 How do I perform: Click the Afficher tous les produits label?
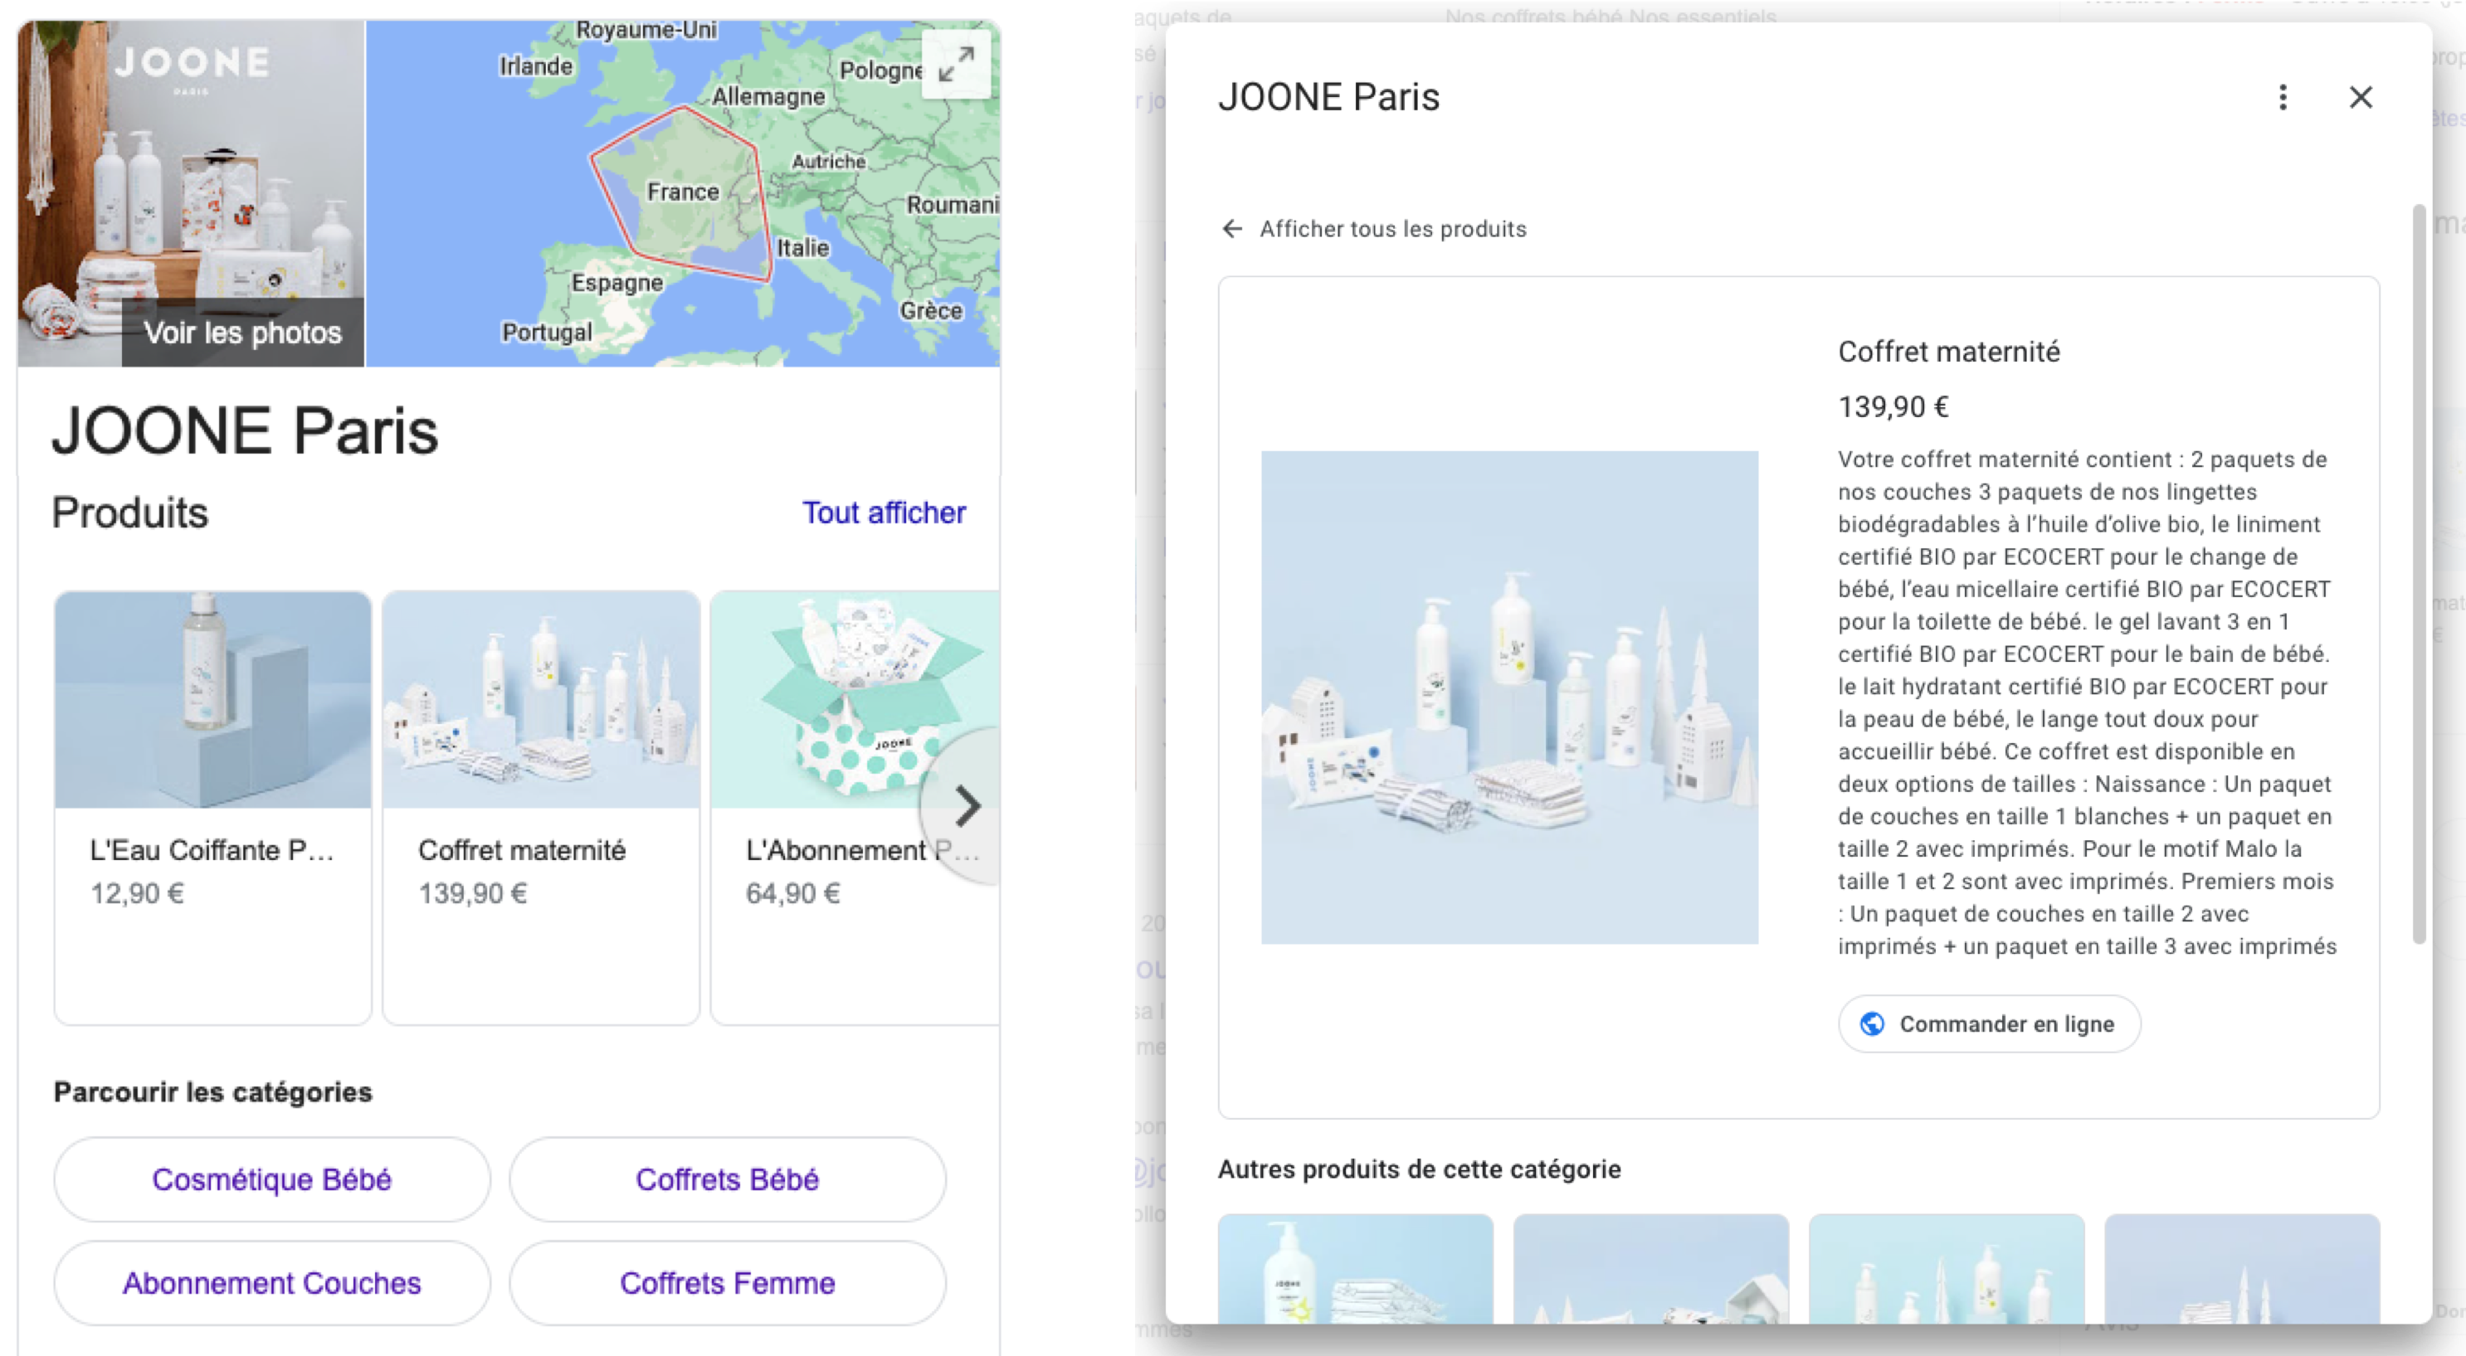tap(1392, 229)
